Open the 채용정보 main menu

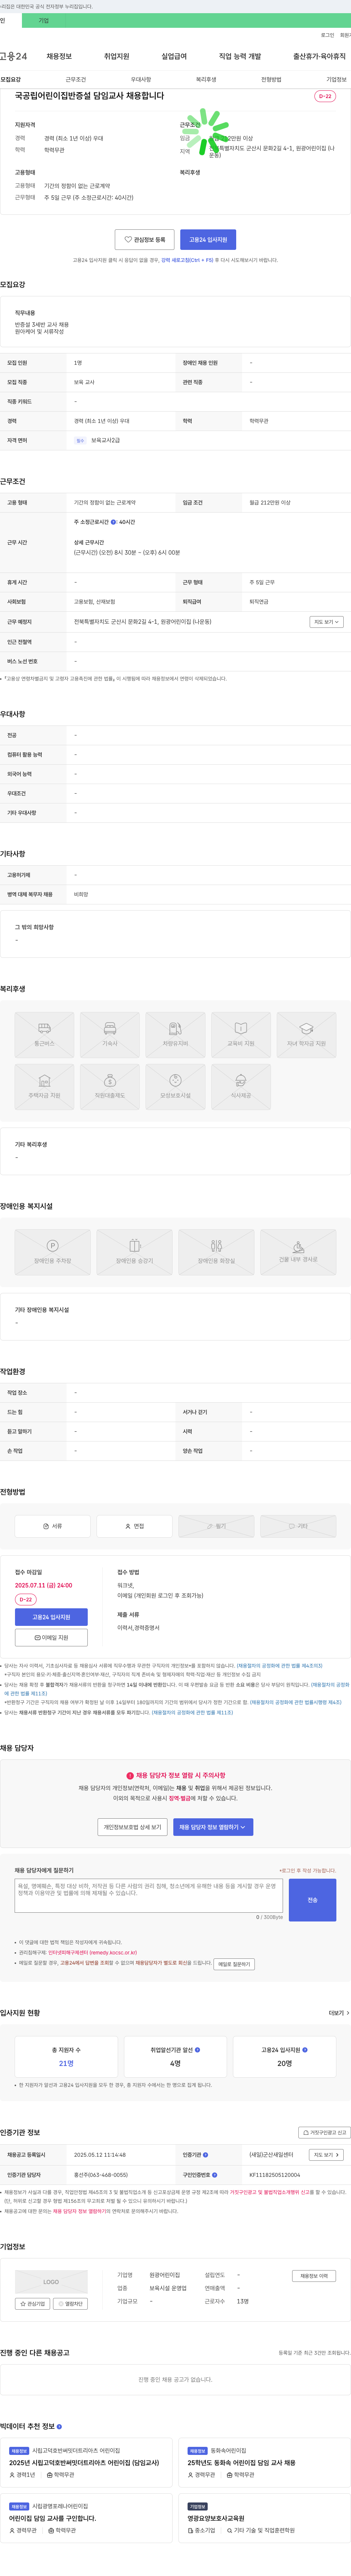point(59,56)
